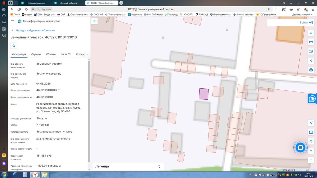Collapse side panel with double chevron

pos(95,21)
